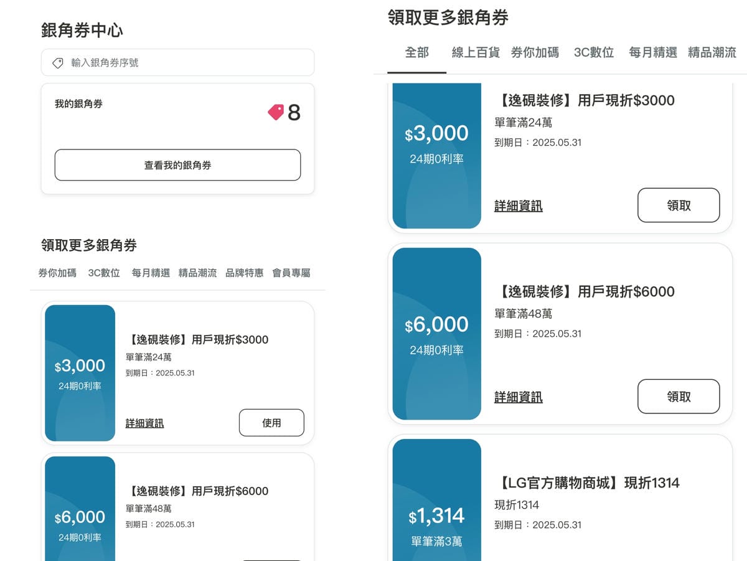Click the tag icon inside the coupon code field

tap(58, 63)
